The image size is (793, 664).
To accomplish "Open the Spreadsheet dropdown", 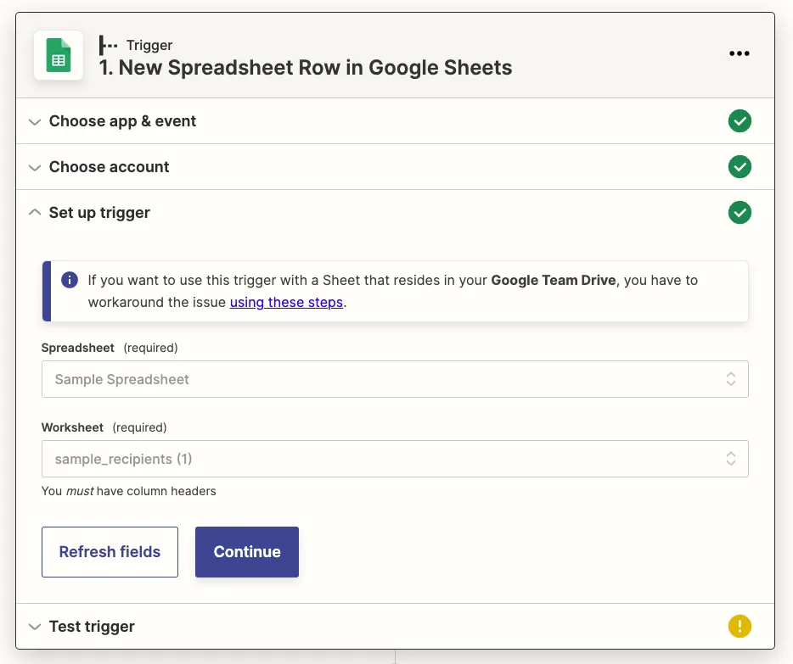I will pyautogui.click(x=395, y=379).
